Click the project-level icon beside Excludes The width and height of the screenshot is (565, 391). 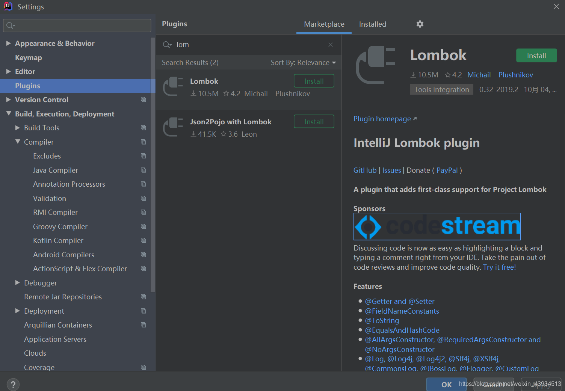pyautogui.click(x=143, y=156)
